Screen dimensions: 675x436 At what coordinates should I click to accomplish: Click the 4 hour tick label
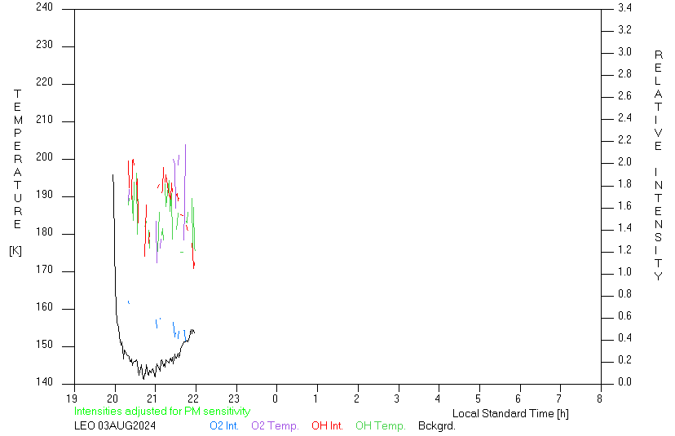438,399
